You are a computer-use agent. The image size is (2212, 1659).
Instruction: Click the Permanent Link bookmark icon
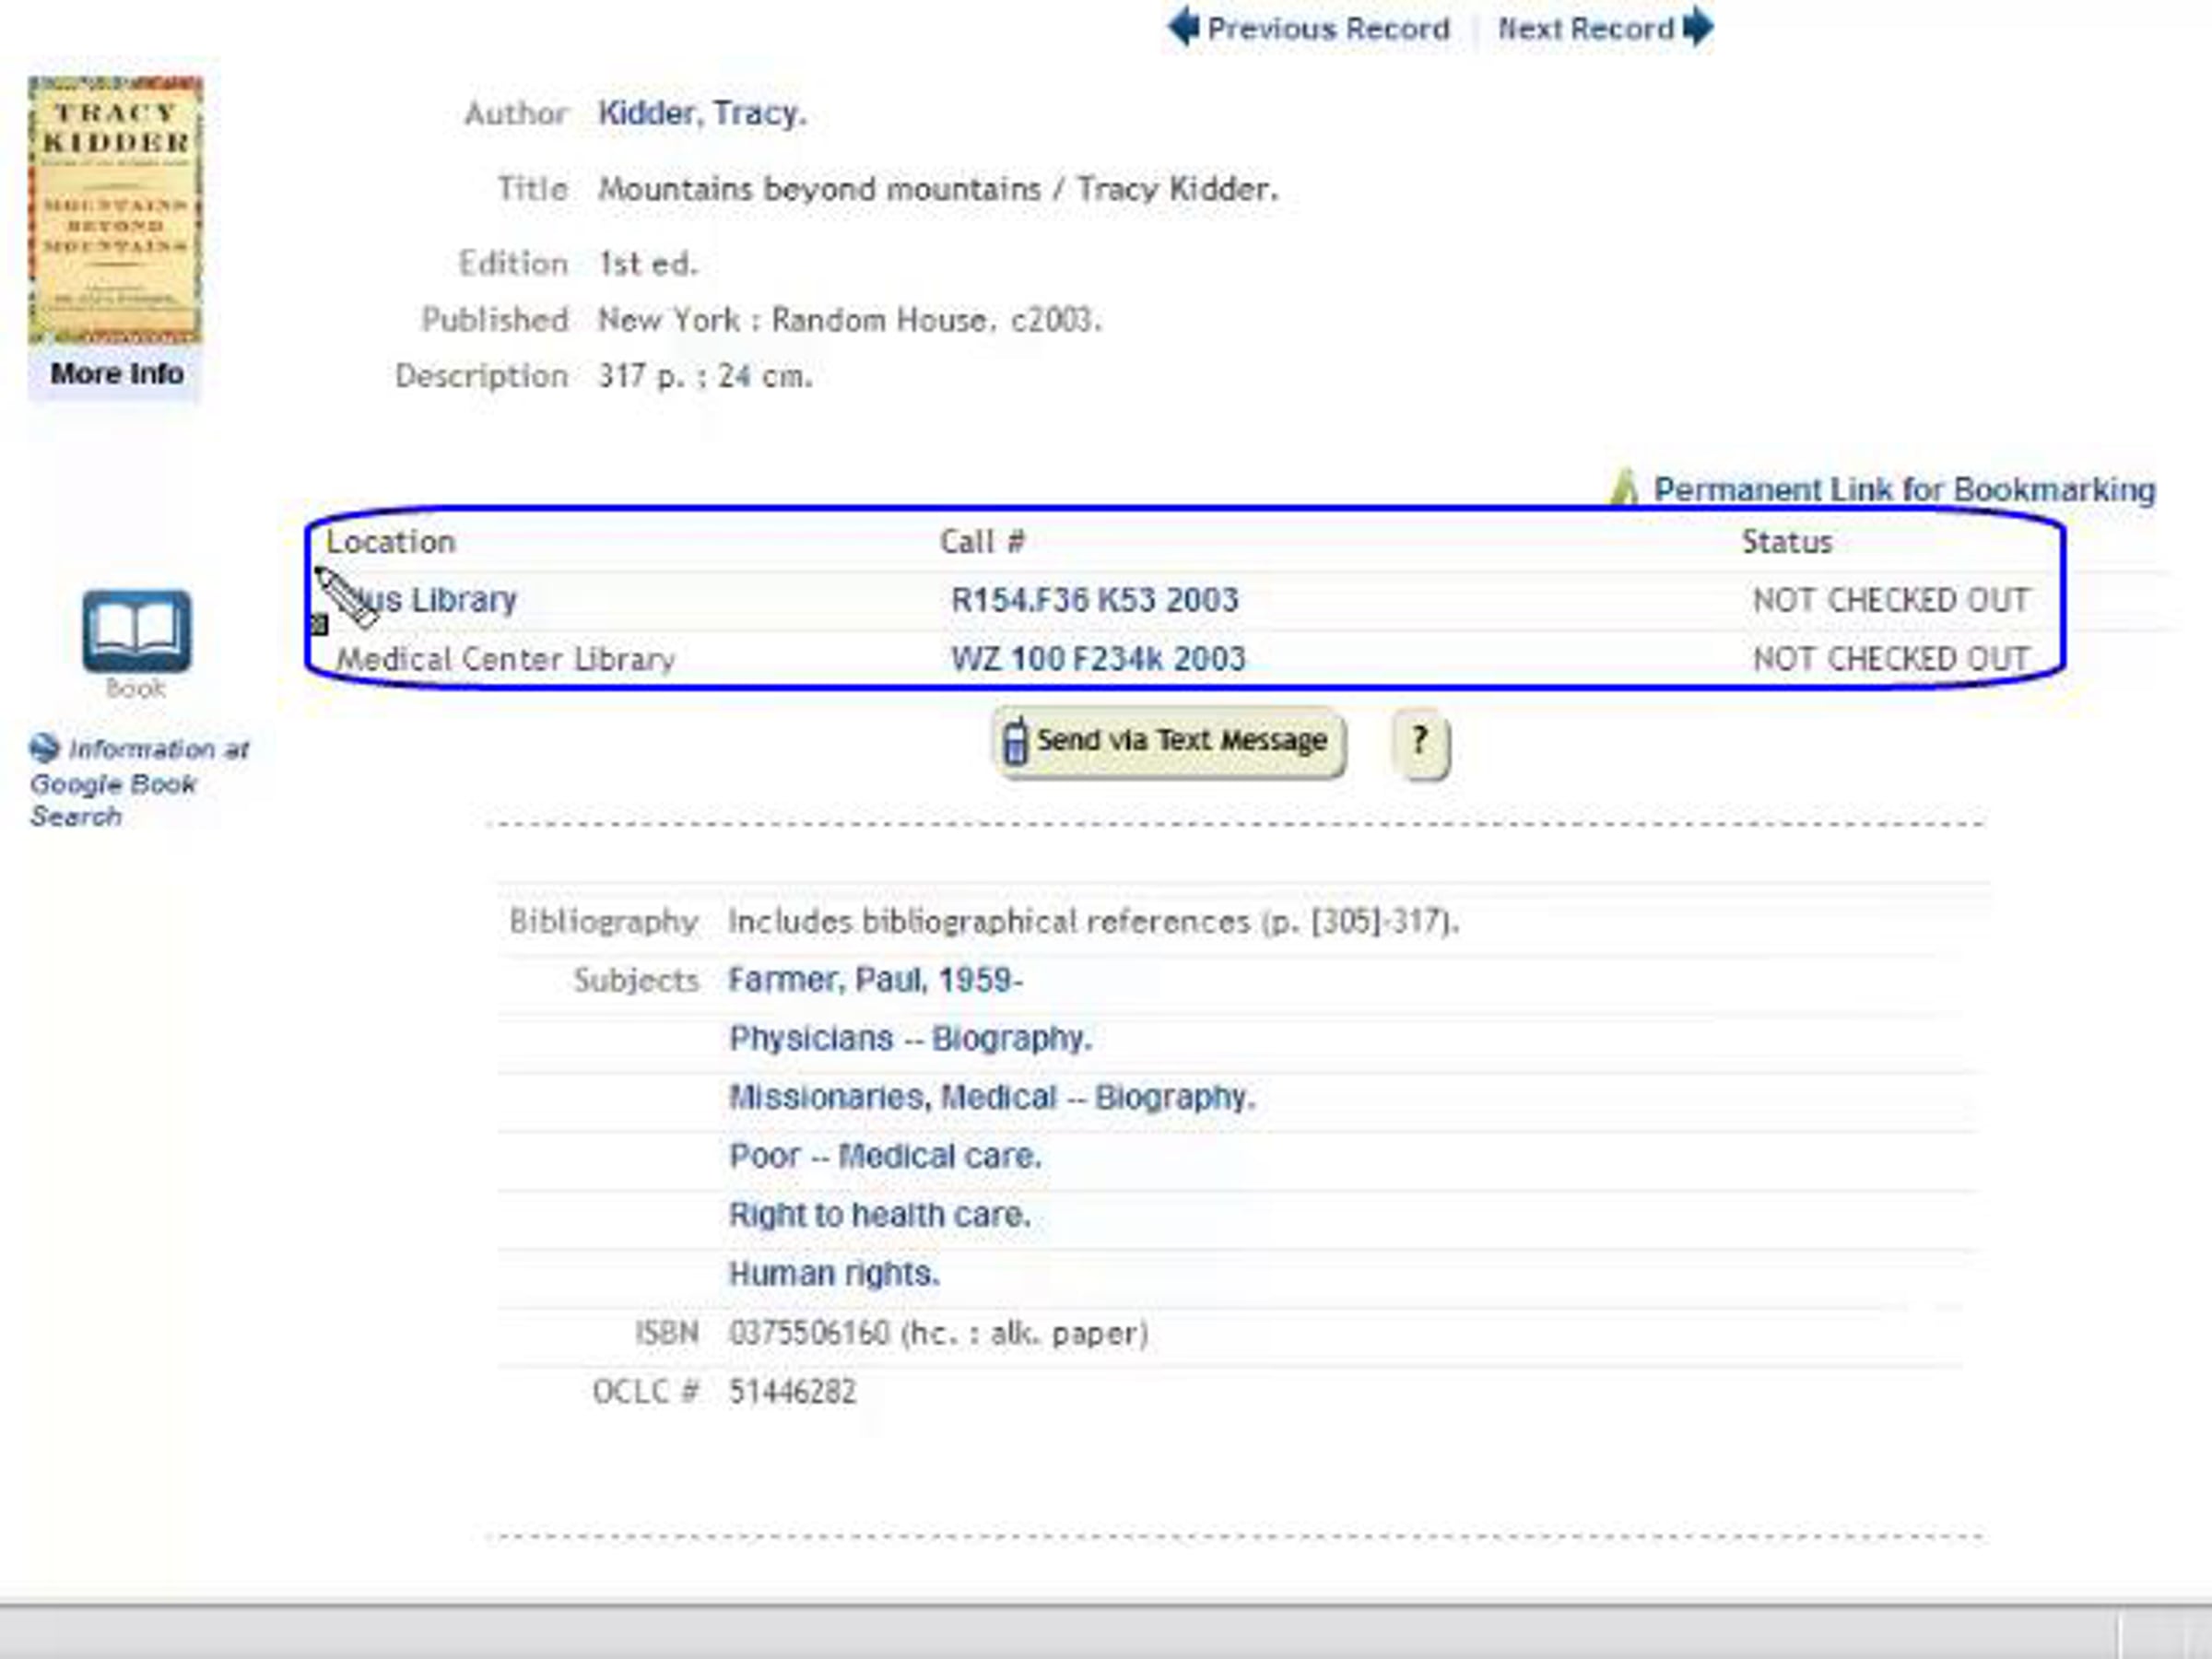(x=1626, y=488)
